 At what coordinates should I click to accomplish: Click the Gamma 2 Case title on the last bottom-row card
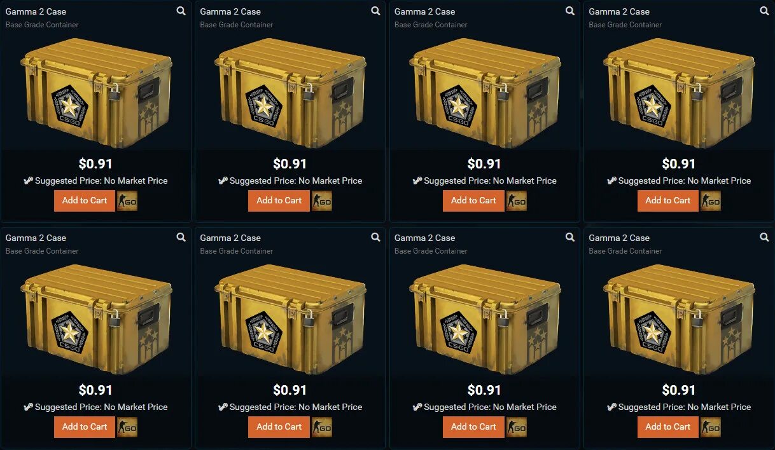click(x=619, y=238)
